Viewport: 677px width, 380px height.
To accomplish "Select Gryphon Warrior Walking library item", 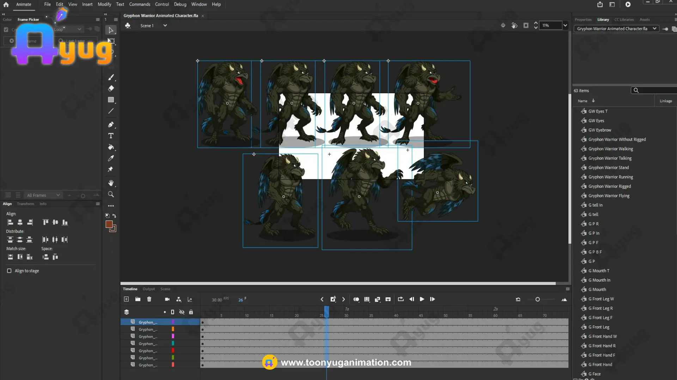I will (x=610, y=149).
